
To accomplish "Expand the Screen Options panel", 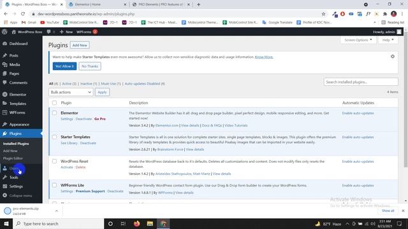I will tap(358, 40).
